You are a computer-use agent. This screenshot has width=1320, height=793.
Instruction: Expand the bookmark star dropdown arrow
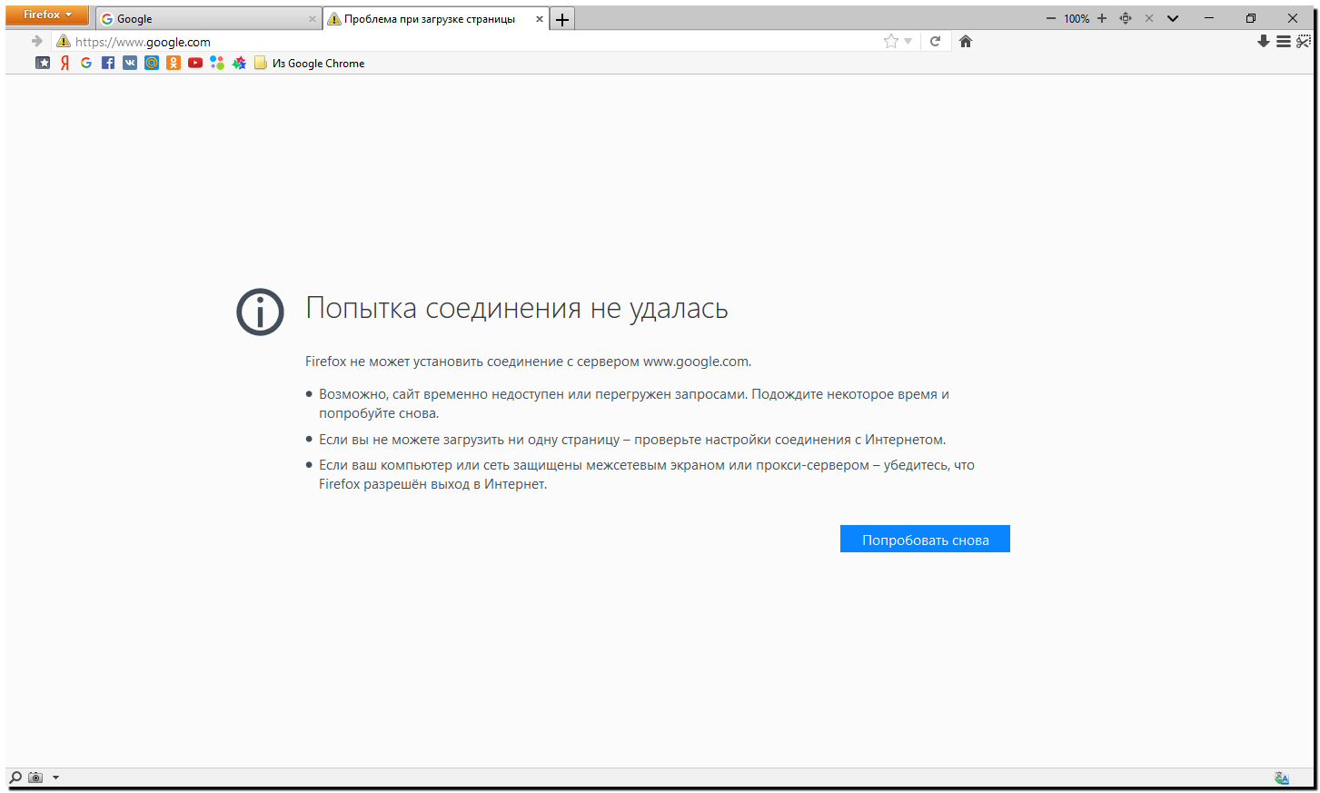pos(908,42)
